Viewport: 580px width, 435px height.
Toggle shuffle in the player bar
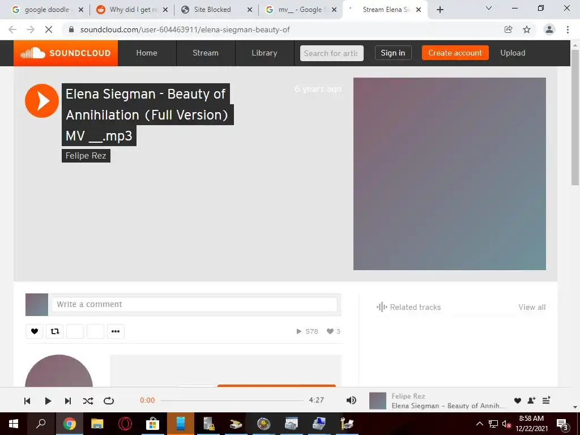pos(88,400)
